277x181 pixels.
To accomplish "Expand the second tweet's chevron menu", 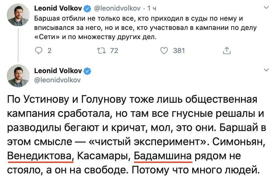I will click(x=266, y=70).
